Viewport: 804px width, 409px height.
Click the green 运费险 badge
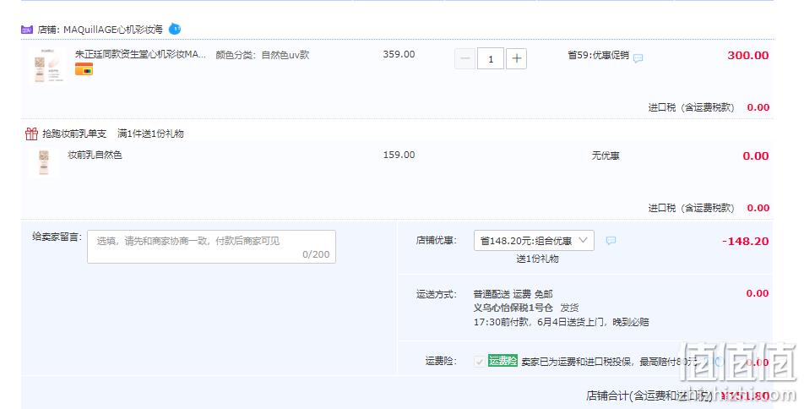(x=502, y=361)
